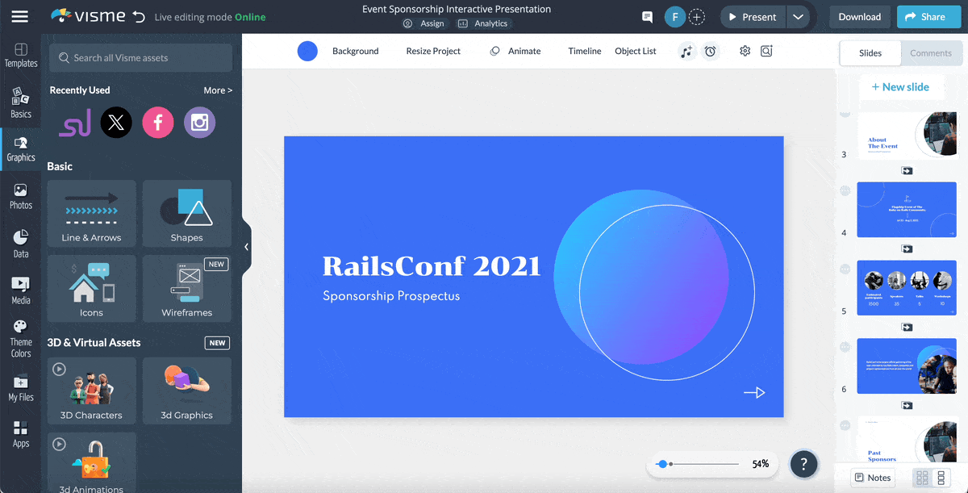Select the Photos sidebar icon

click(x=20, y=196)
